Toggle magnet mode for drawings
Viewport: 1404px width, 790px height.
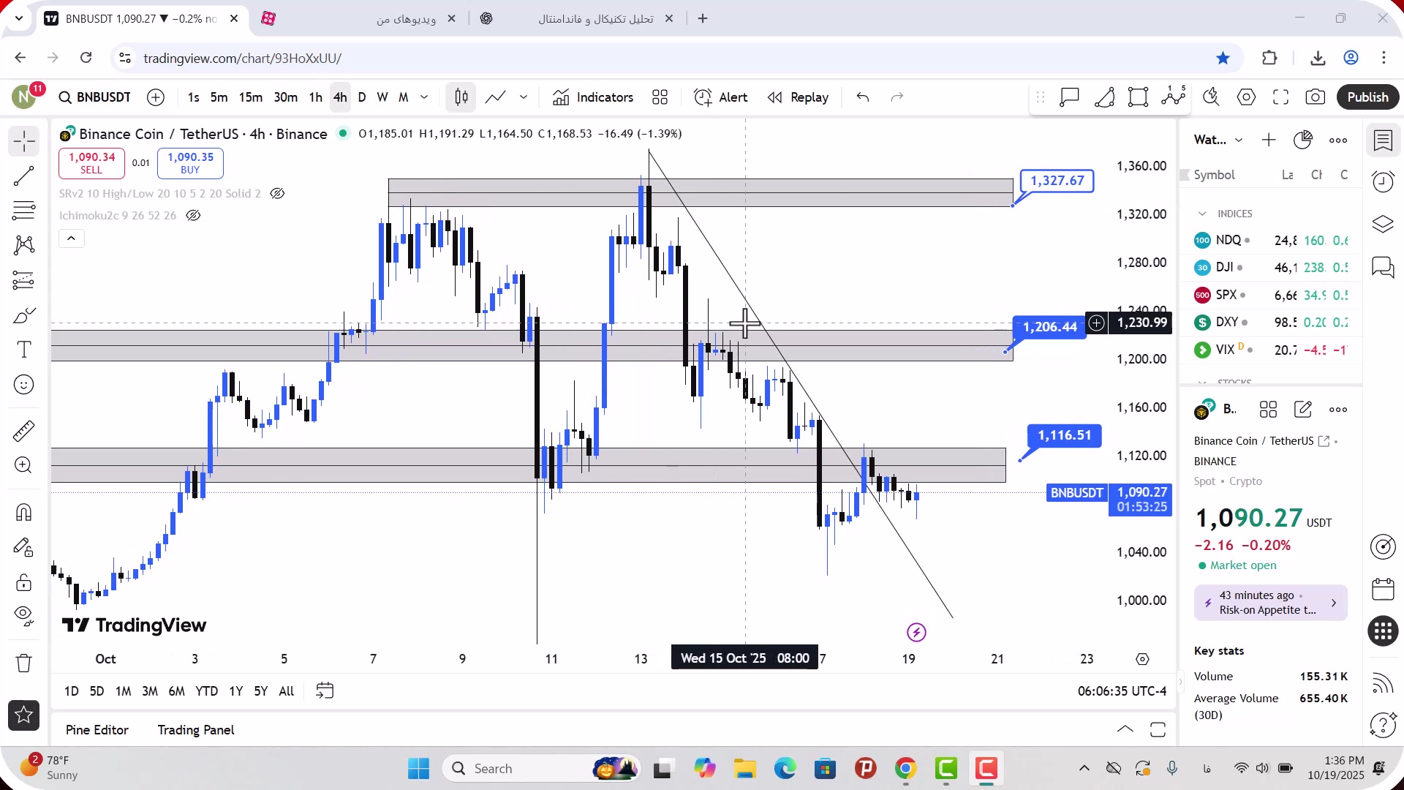point(24,512)
